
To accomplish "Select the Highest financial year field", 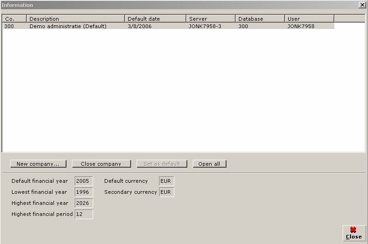I will [83, 203].
